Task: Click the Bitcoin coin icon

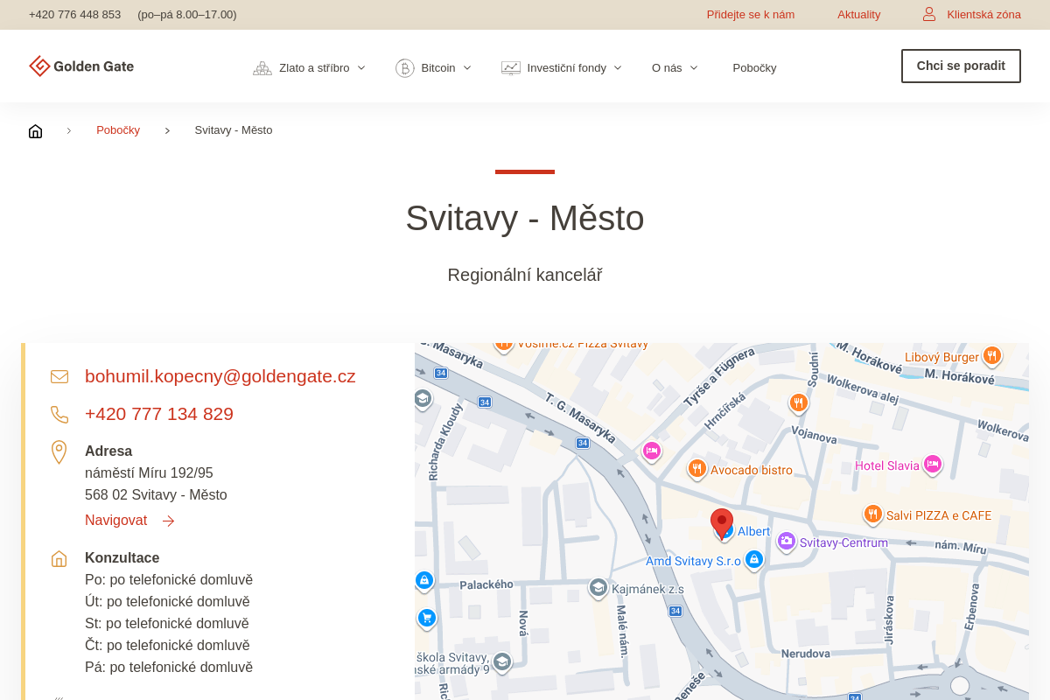Action: 405,68
